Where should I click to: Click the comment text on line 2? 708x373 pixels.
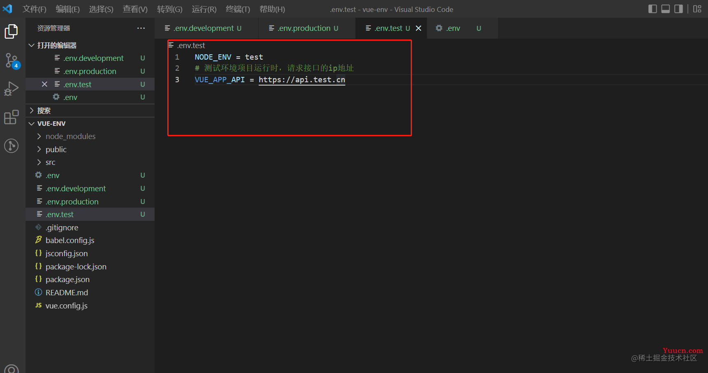(274, 68)
